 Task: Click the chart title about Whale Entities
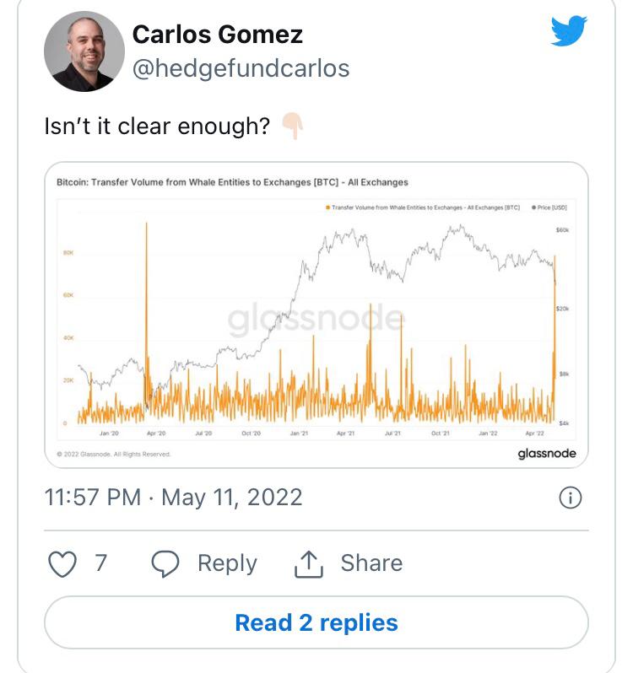click(x=232, y=182)
